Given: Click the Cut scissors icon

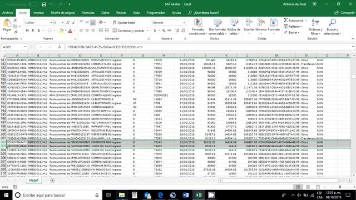Looking at the screenshot, I should click(x=16, y=21).
